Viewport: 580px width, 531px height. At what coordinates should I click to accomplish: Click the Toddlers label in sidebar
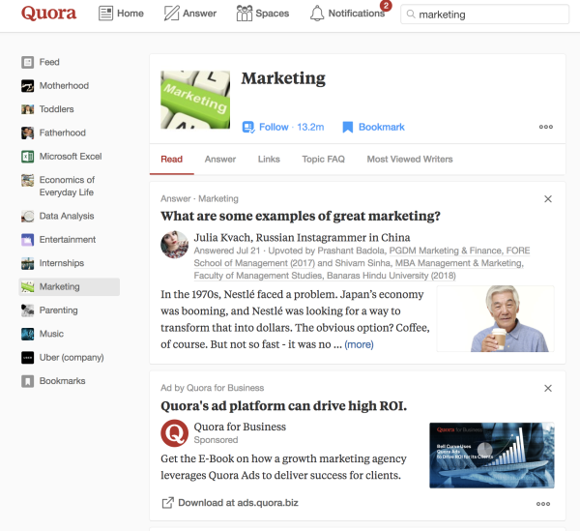coord(57,109)
